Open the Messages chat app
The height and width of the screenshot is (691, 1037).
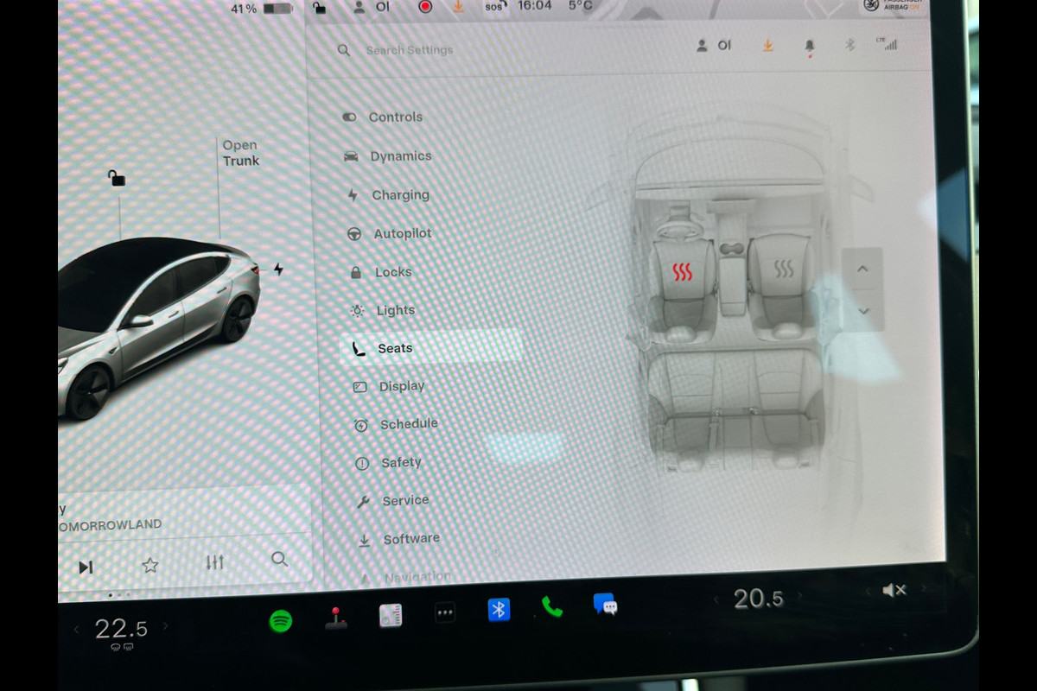(605, 604)
